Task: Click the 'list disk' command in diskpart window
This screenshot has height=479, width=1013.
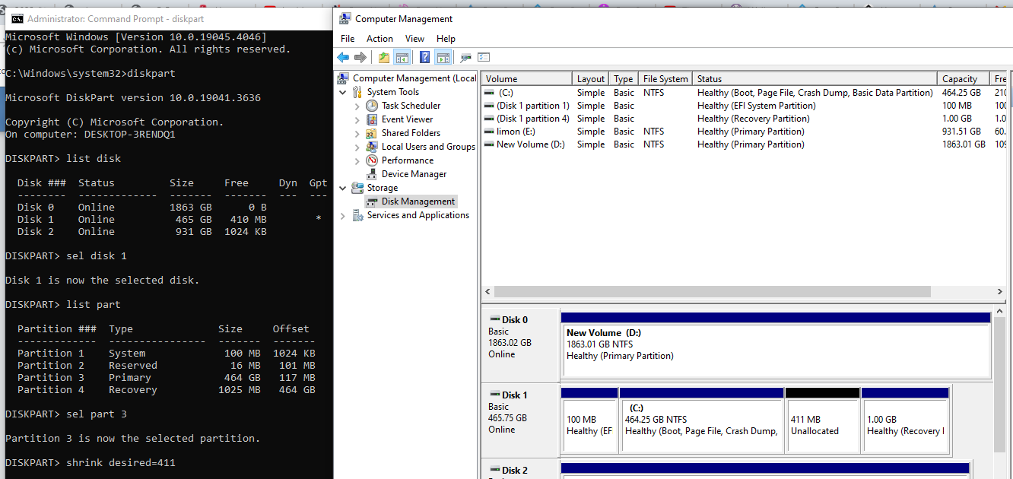Action: [94, 158]
